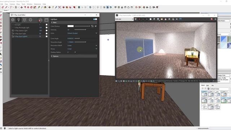Open the Tools menu
231x130 pixels.
click(x=23, y=4)
